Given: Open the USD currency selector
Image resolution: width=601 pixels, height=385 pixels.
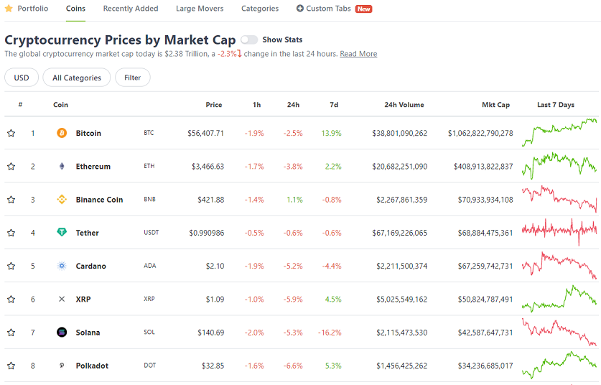Looking at the screenshot, I should tap(22, 78).
